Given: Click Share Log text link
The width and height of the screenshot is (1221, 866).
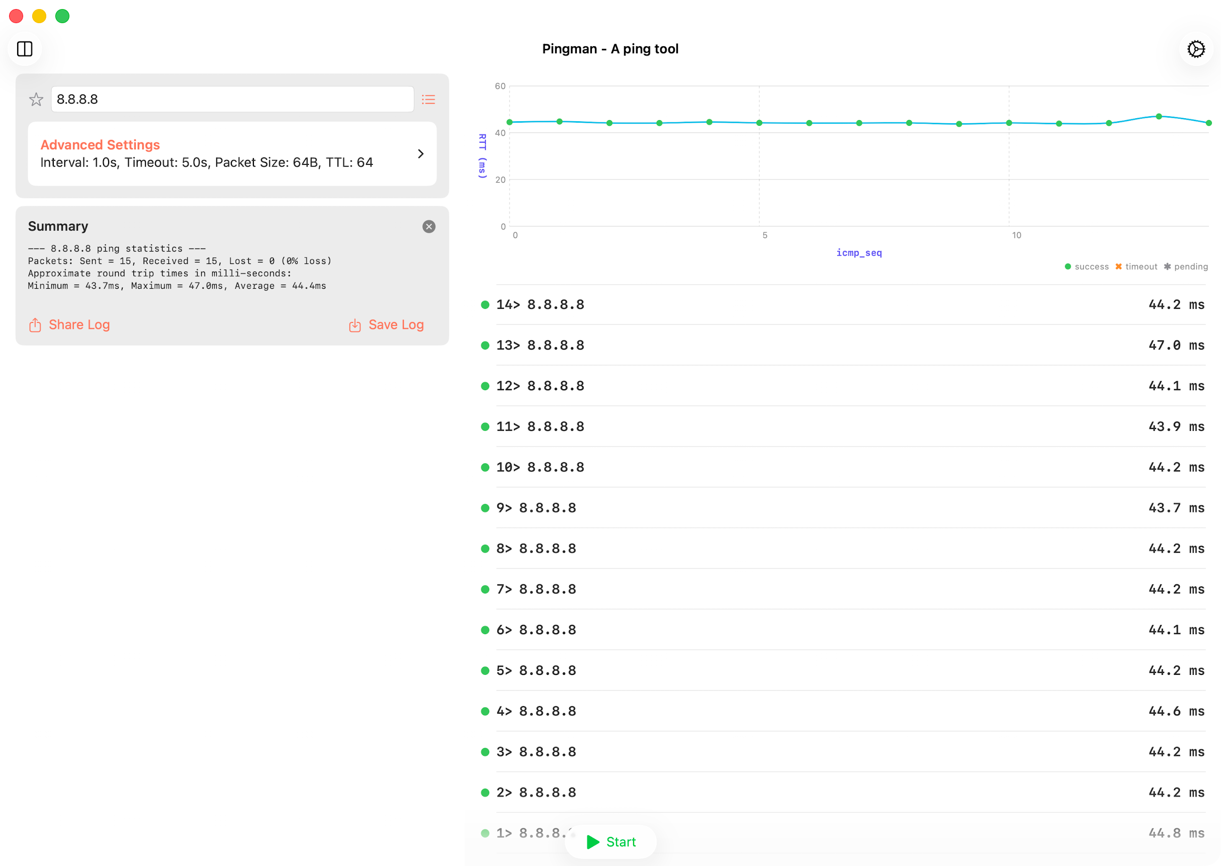Looking at the screenshot, I should point(79,325).
